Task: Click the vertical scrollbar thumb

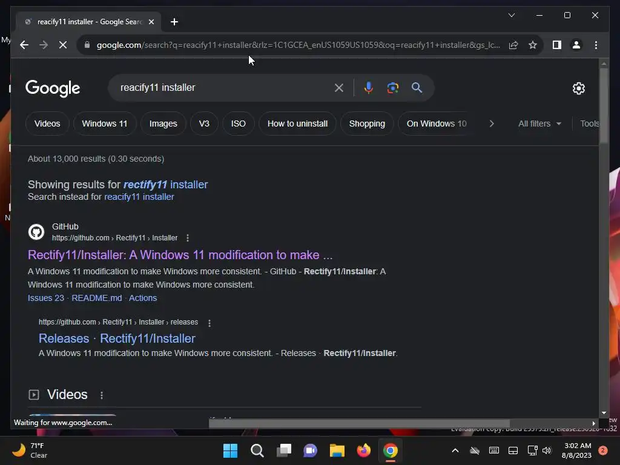Action: click(x=604, y=105)
